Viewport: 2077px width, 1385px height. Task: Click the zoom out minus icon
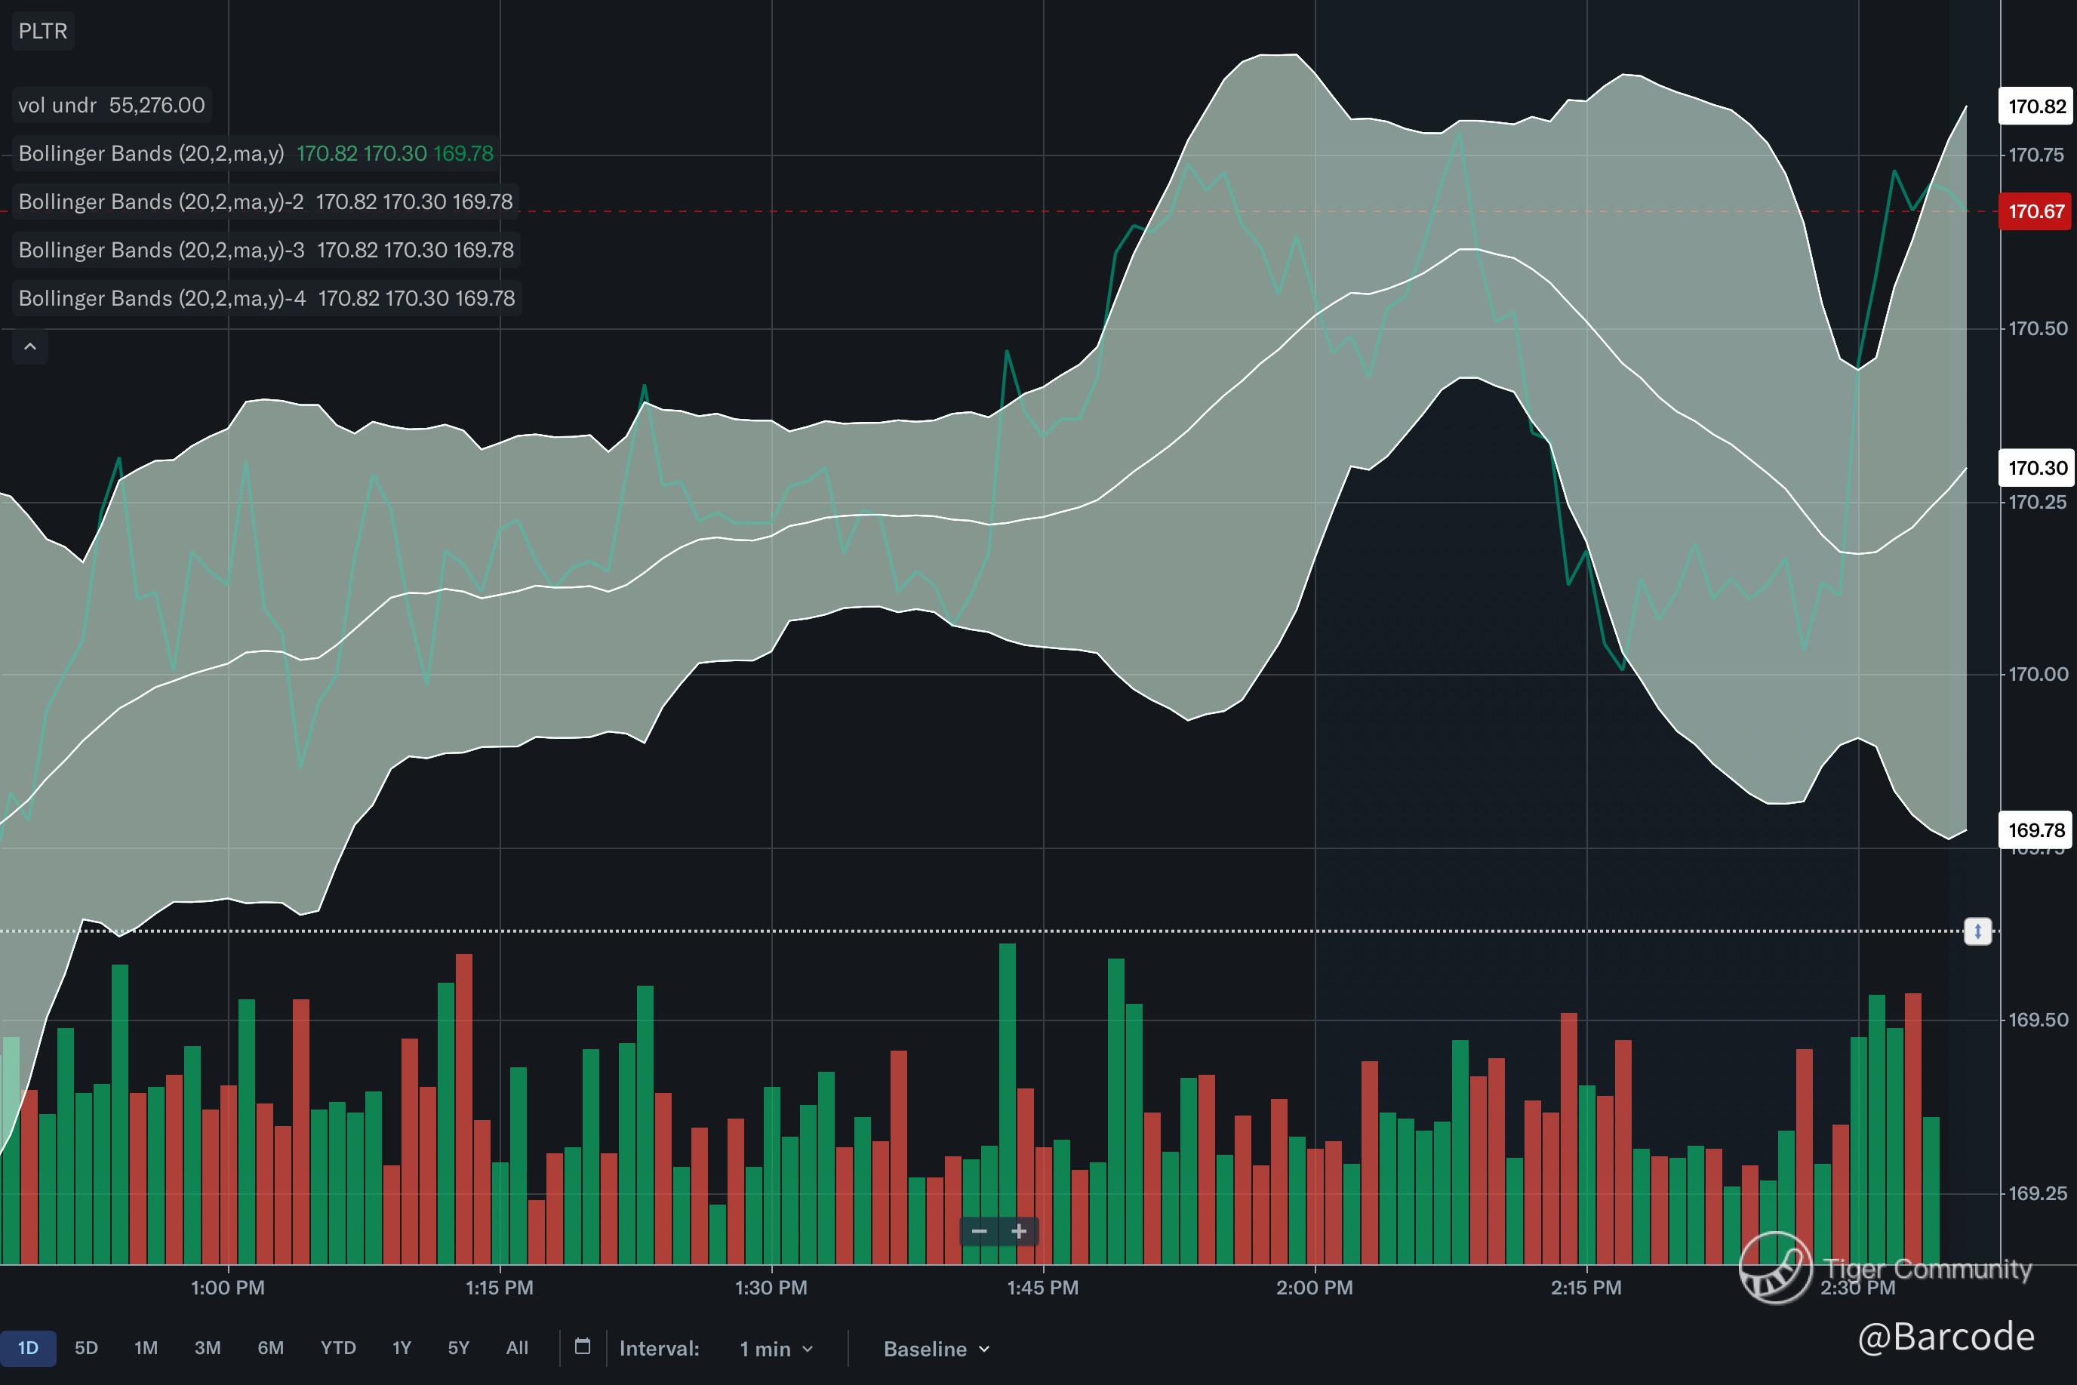pyautogui.click(x=980, y=1231)
